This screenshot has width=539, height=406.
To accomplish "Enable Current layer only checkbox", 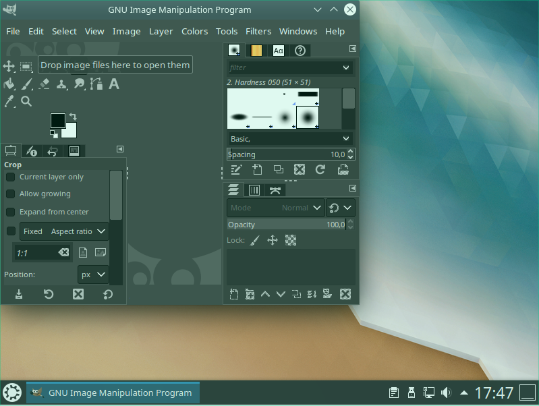I will click(11, 177).
